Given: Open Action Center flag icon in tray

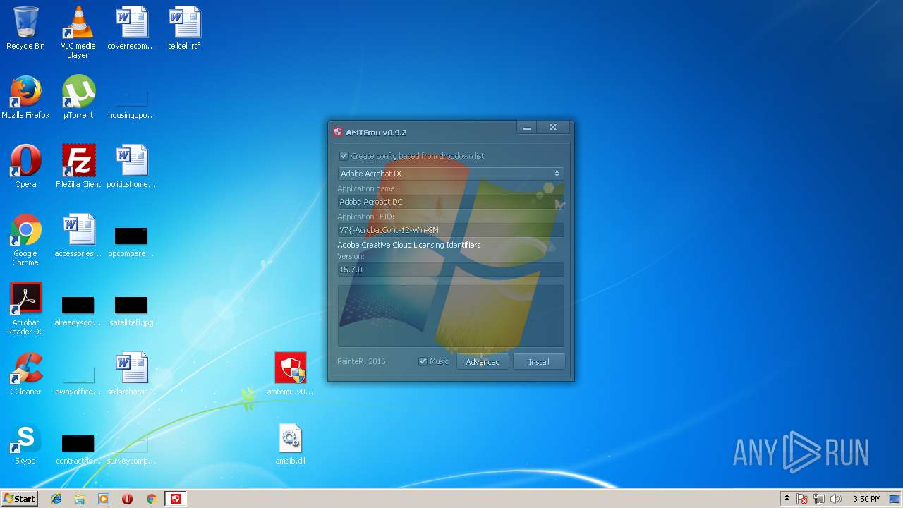Looking at the screenshot, I should [x=802, y=499].
